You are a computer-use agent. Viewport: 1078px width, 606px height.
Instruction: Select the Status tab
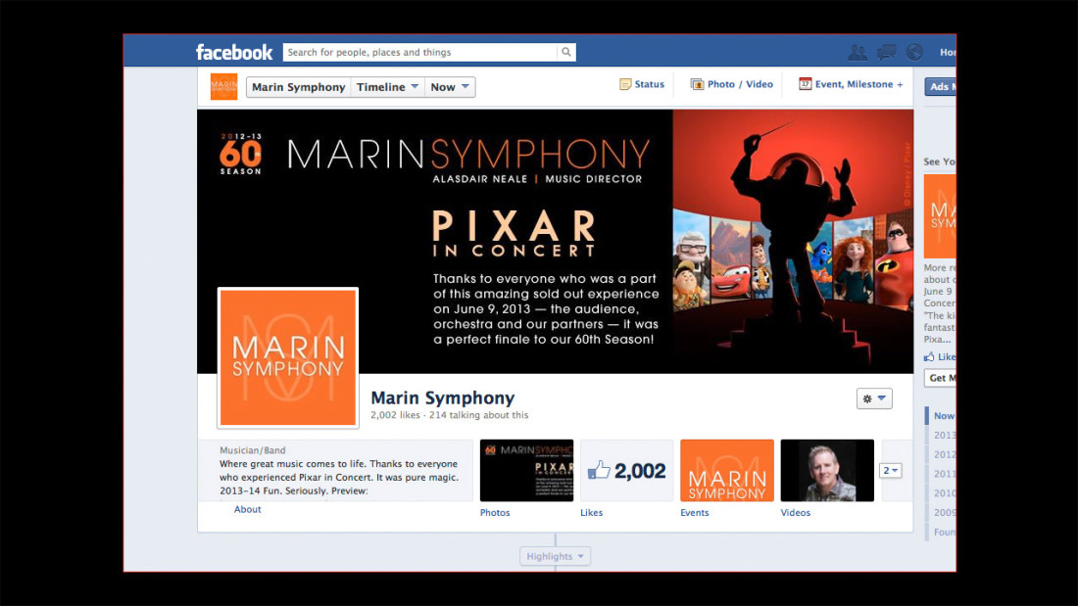pyautogui.click(x=642, y=84)
